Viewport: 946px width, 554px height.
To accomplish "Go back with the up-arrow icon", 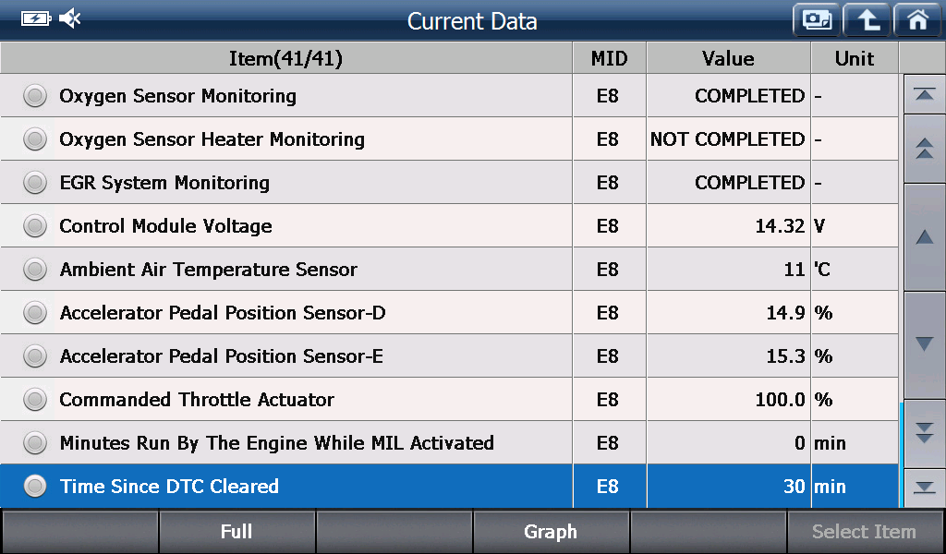I will [x=867, y=20].
